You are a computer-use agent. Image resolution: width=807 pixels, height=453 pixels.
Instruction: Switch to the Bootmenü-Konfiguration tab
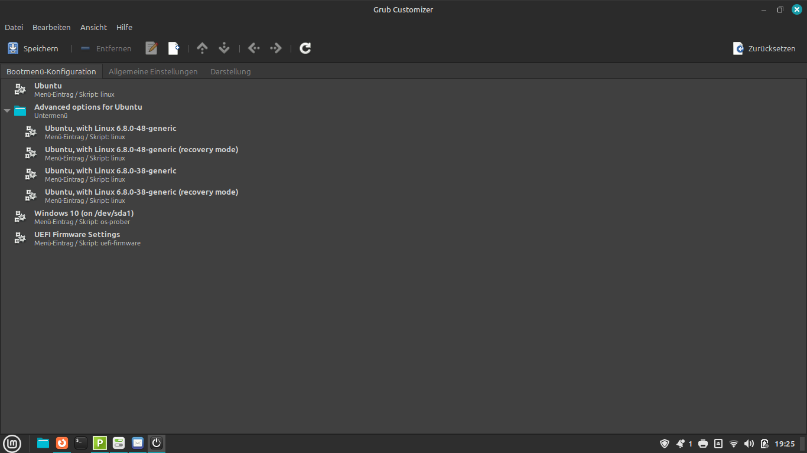[x=51, y=71]
